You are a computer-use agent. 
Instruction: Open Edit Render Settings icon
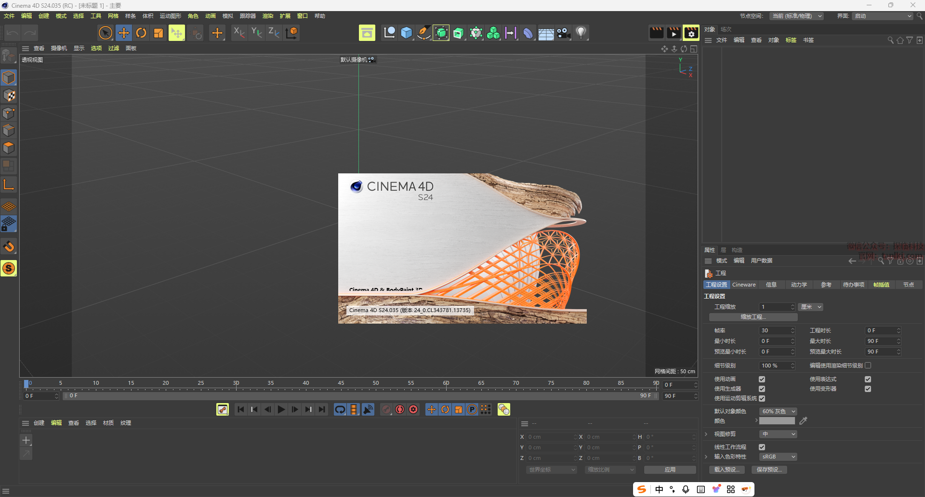(691, 33)
